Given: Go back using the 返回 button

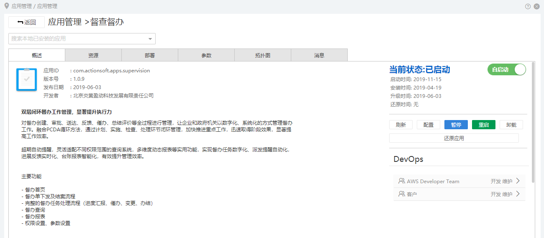Looking at the screenshot, I should 26,22.
